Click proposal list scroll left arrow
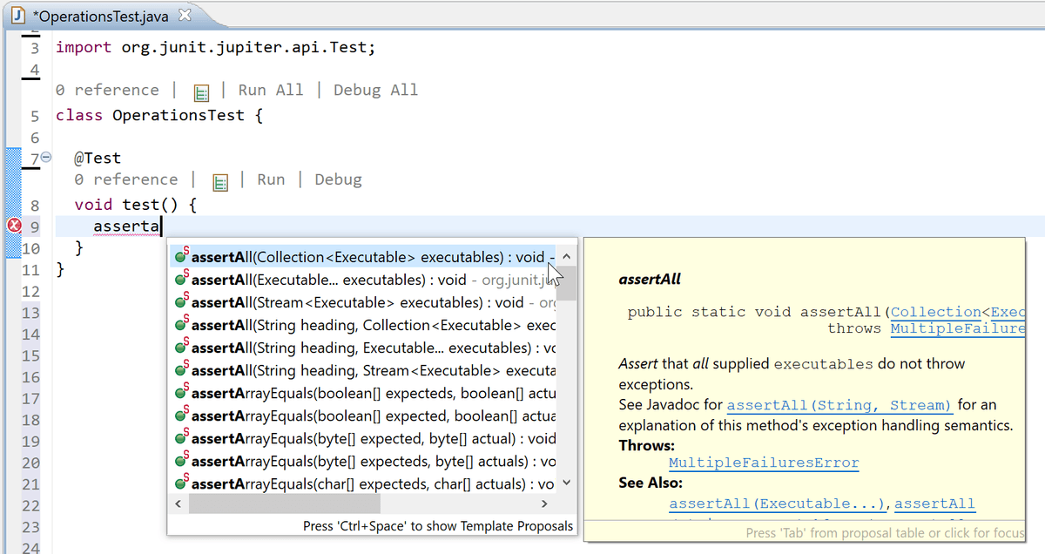 click(x=179, y=503)
